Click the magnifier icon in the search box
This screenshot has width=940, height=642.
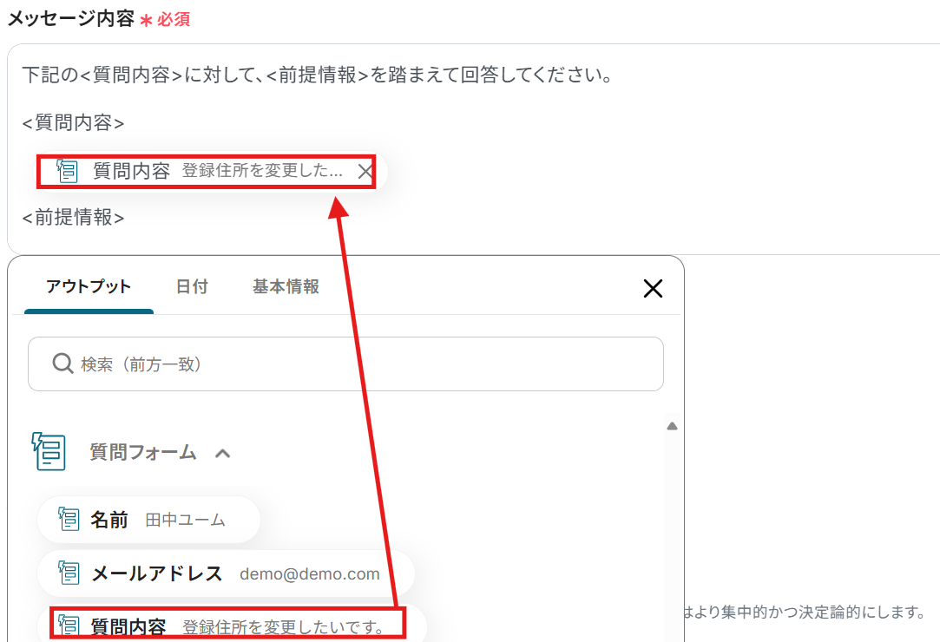coord(62,364)
